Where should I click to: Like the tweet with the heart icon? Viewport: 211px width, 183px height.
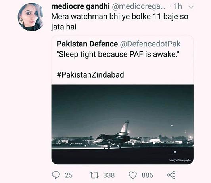coord(133,175)
